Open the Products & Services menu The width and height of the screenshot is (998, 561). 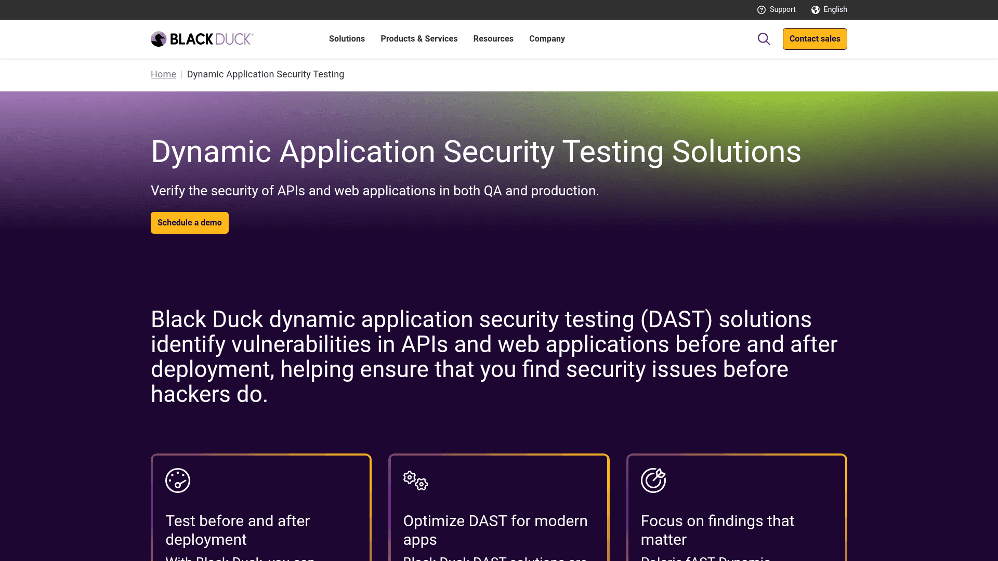(419, 38)
